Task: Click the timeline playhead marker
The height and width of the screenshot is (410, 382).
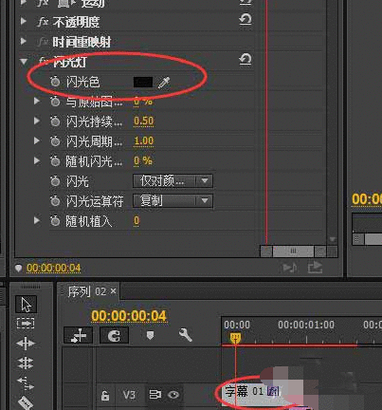Action: (x=235, y=338)
